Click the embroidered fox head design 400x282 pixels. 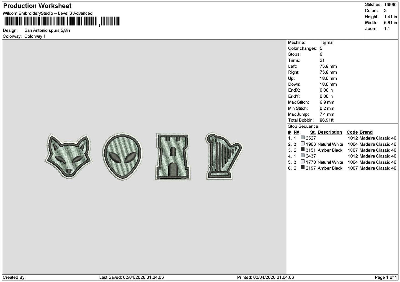click(68, 156)
